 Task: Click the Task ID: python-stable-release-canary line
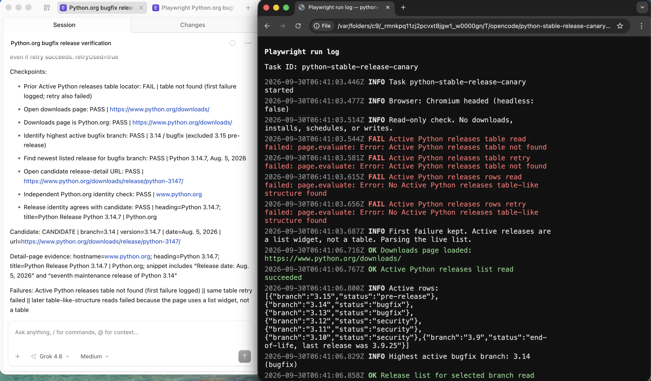pyautogui.click(x=341, y=67)
